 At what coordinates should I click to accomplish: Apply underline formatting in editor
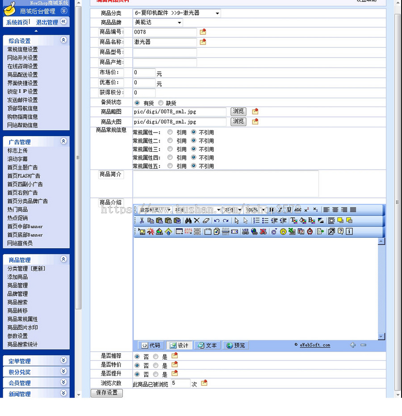point(289,210)
